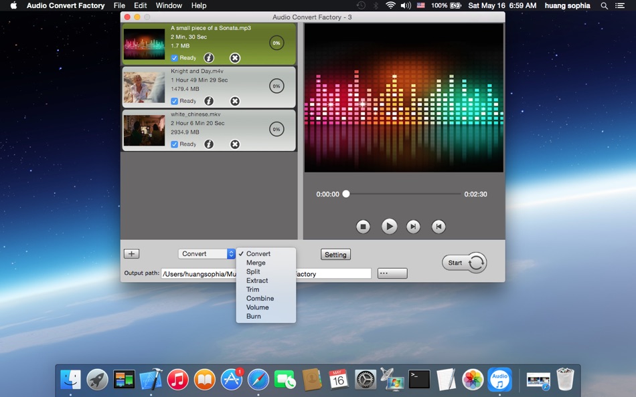Screen dimensions: 636x397
Task: Open the Setting button
Action: [x=335, y=255]
